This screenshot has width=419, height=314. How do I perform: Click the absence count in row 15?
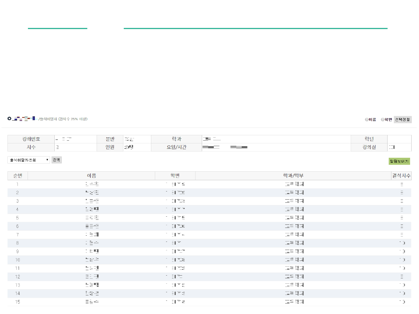coord(402,302)
